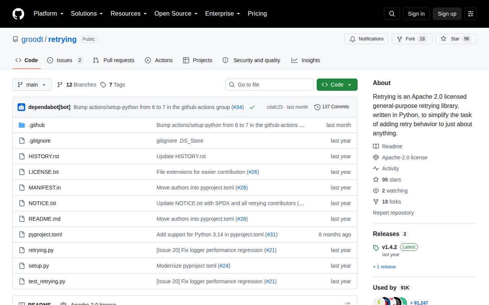
Task: Open the Apache-2.0 license link
Action: coord(400,157)
